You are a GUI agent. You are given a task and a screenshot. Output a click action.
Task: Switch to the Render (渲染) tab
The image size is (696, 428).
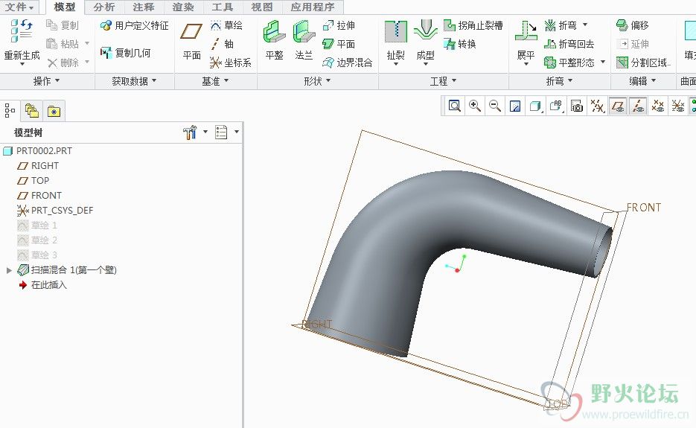click(x=183, y=7)
